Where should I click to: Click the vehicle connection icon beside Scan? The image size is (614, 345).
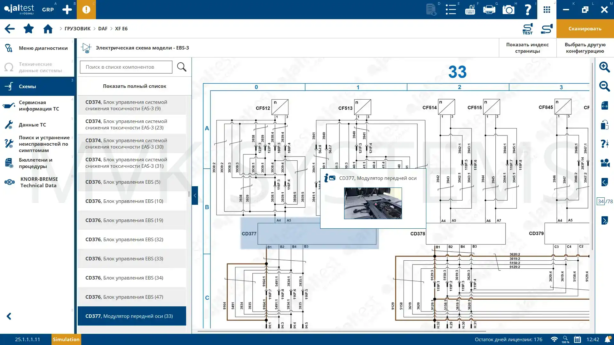pos(547,29)
